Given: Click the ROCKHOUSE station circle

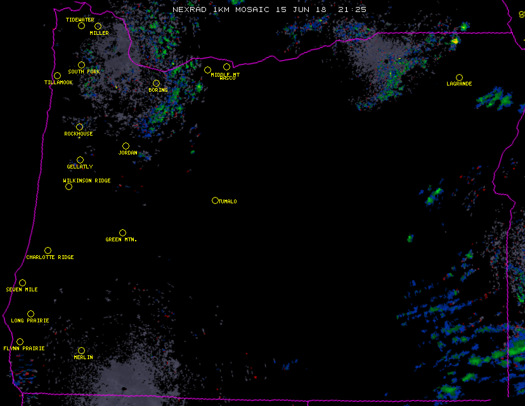Looking at the screenshot, I should coord(79,127).
